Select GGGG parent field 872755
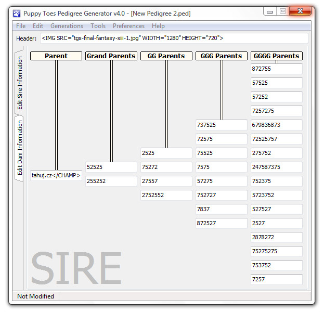 tap(277, 69)
